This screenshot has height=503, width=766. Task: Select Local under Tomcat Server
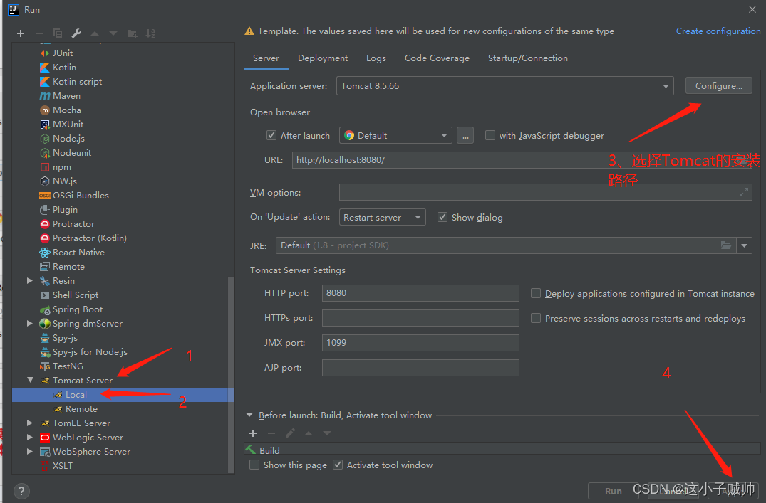pos(76,395)
